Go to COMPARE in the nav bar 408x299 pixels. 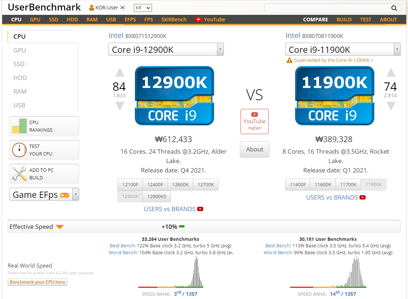tap(315, 20)
